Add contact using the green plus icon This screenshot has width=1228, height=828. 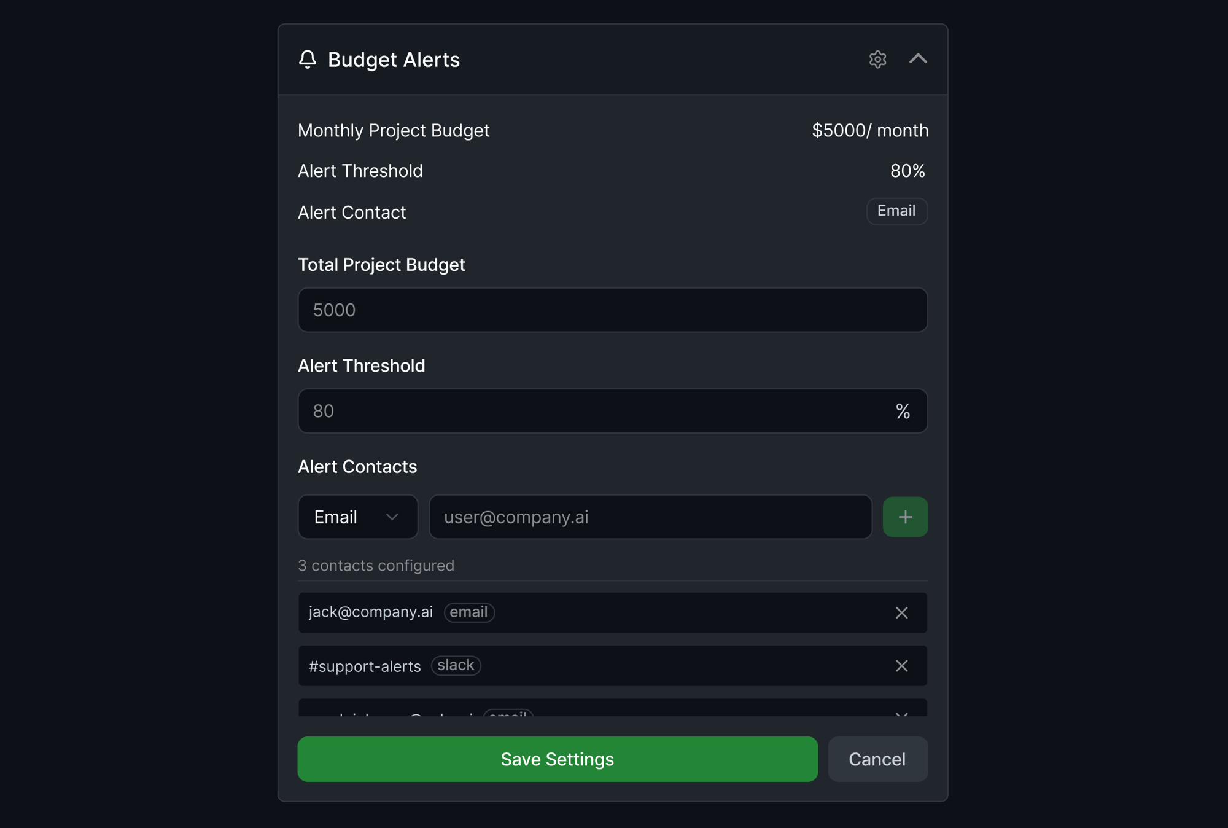click(905, 517)
